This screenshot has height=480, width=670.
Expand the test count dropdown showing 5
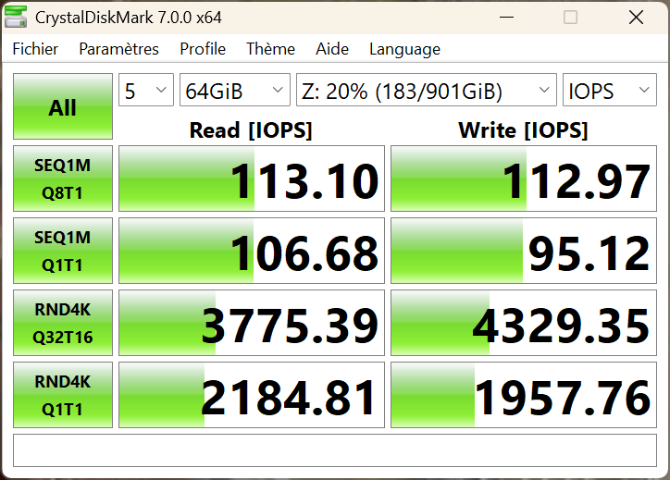(146, 91)
